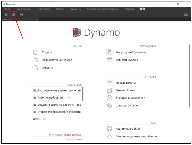
Task: Open Форум для обсуждения link
Action: tap(131, 52)
